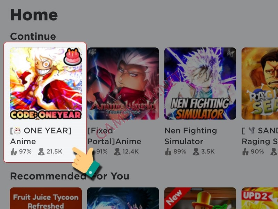This screenshot has width=278, height=209.
Task: Open the UPD2 recommended game thumbnail
Action: coord(260,198)
